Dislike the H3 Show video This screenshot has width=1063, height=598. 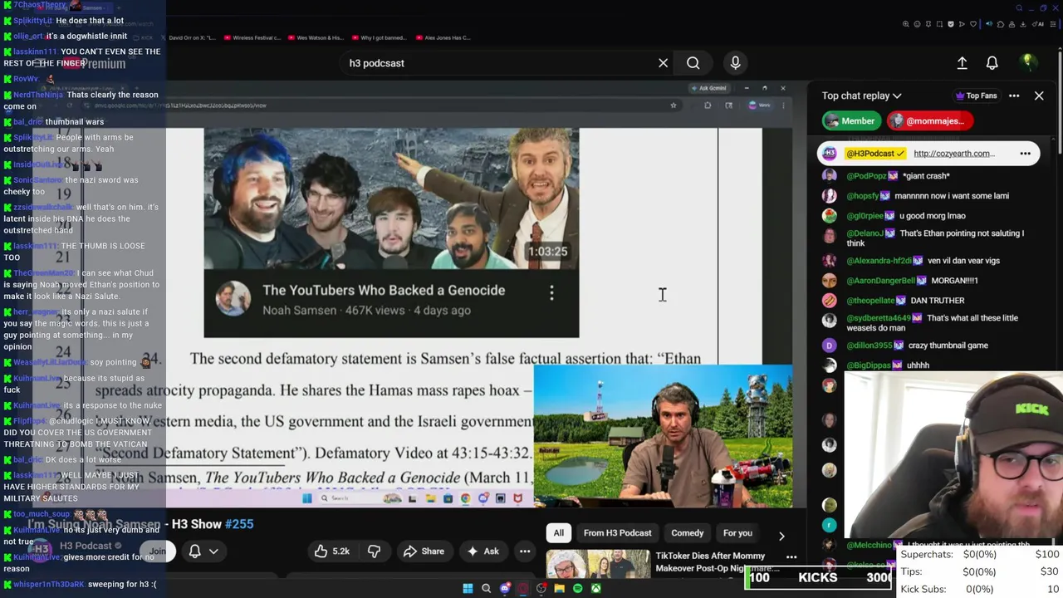click(x=374, y=551)
